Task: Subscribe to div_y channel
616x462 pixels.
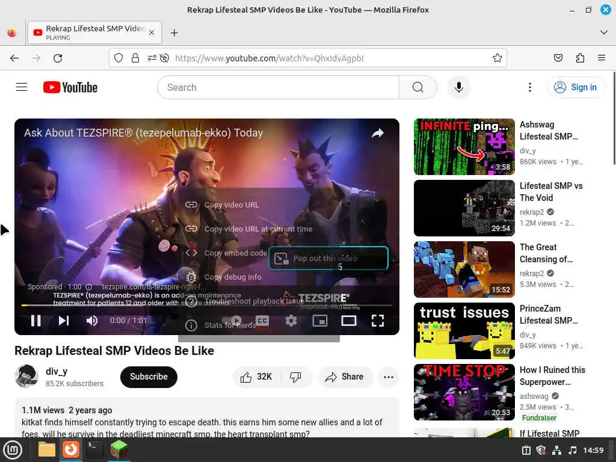Action: 149,377
